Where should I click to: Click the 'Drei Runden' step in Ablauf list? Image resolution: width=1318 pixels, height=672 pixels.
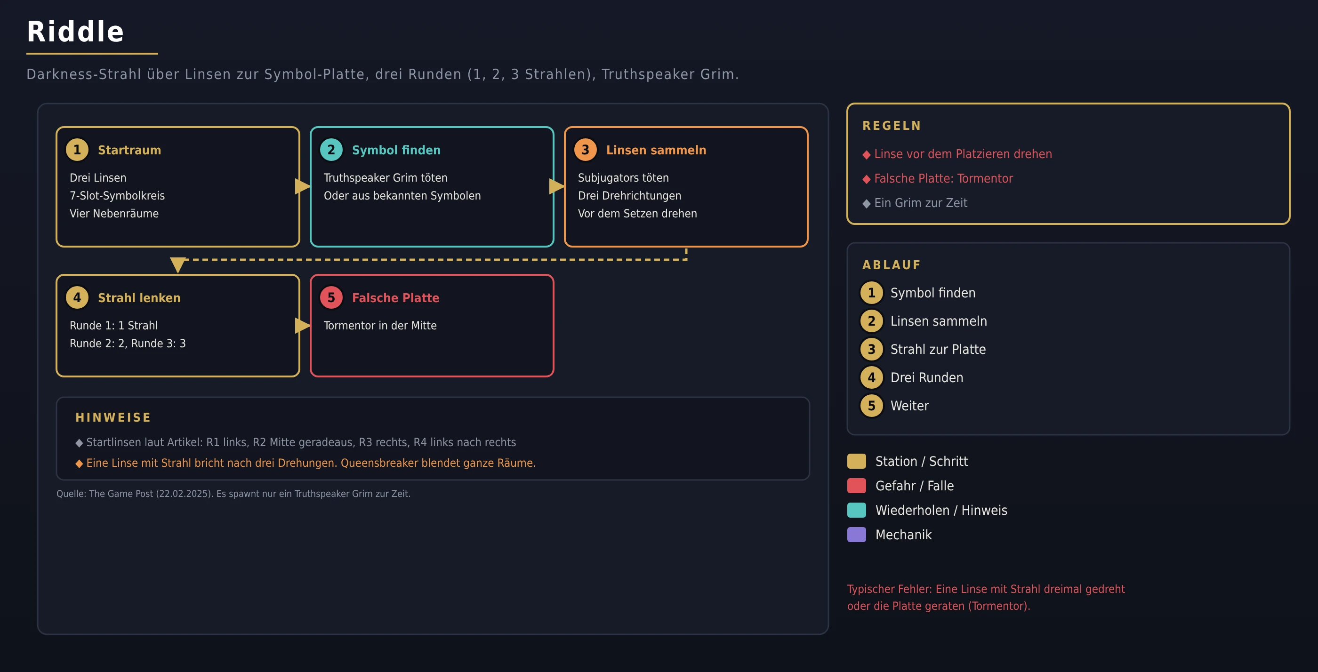point(926,377)
